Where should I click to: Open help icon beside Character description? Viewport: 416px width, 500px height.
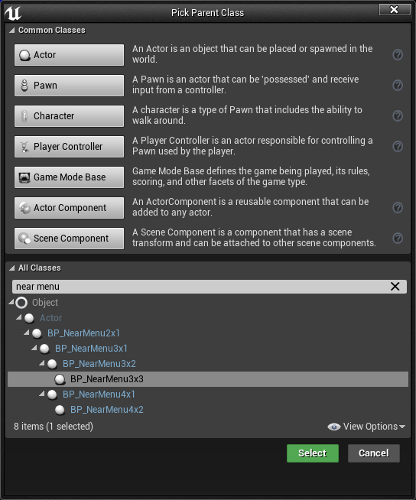[398, 116]
